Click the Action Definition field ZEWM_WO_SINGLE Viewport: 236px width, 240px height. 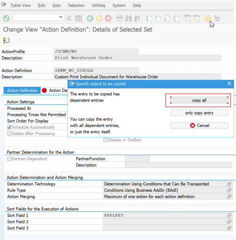96,70
